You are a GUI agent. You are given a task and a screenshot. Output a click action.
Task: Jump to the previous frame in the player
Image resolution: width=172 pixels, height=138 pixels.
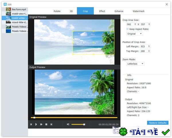tap(31, 124)
